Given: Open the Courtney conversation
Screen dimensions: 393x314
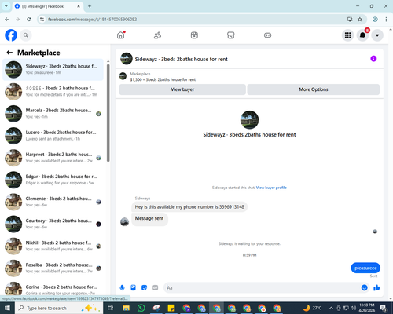Looking at the screenshot, I should click(53, 224).
